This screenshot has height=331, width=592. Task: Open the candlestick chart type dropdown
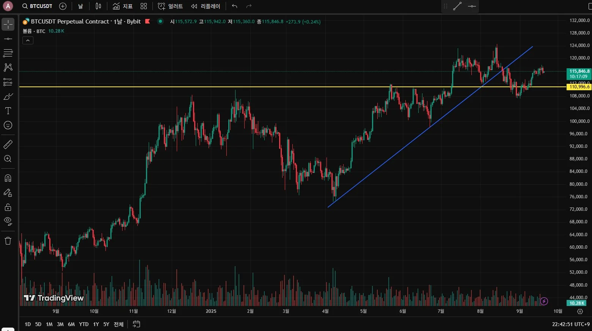coord(99,6)
